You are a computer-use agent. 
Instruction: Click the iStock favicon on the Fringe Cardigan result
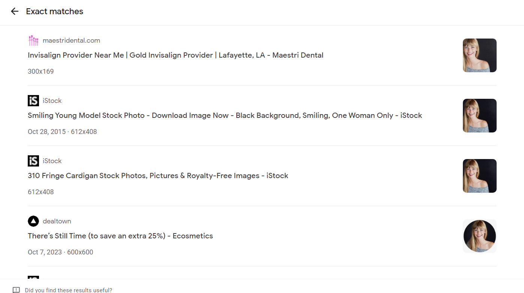(33, 161)
